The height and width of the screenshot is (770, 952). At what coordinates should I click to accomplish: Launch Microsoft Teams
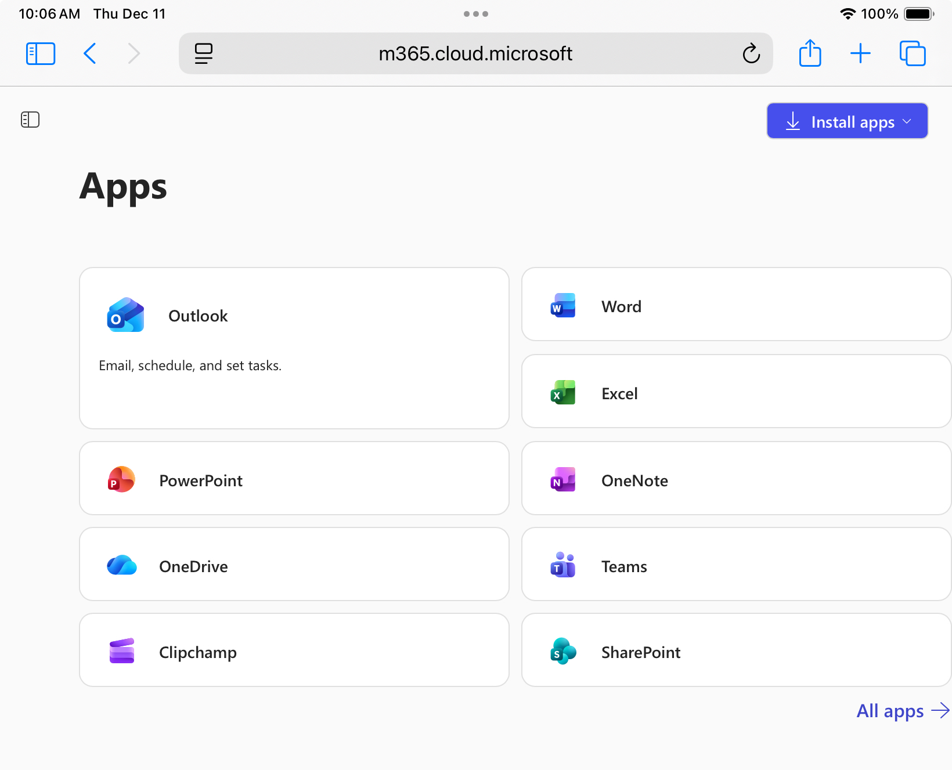pos(624,566)
